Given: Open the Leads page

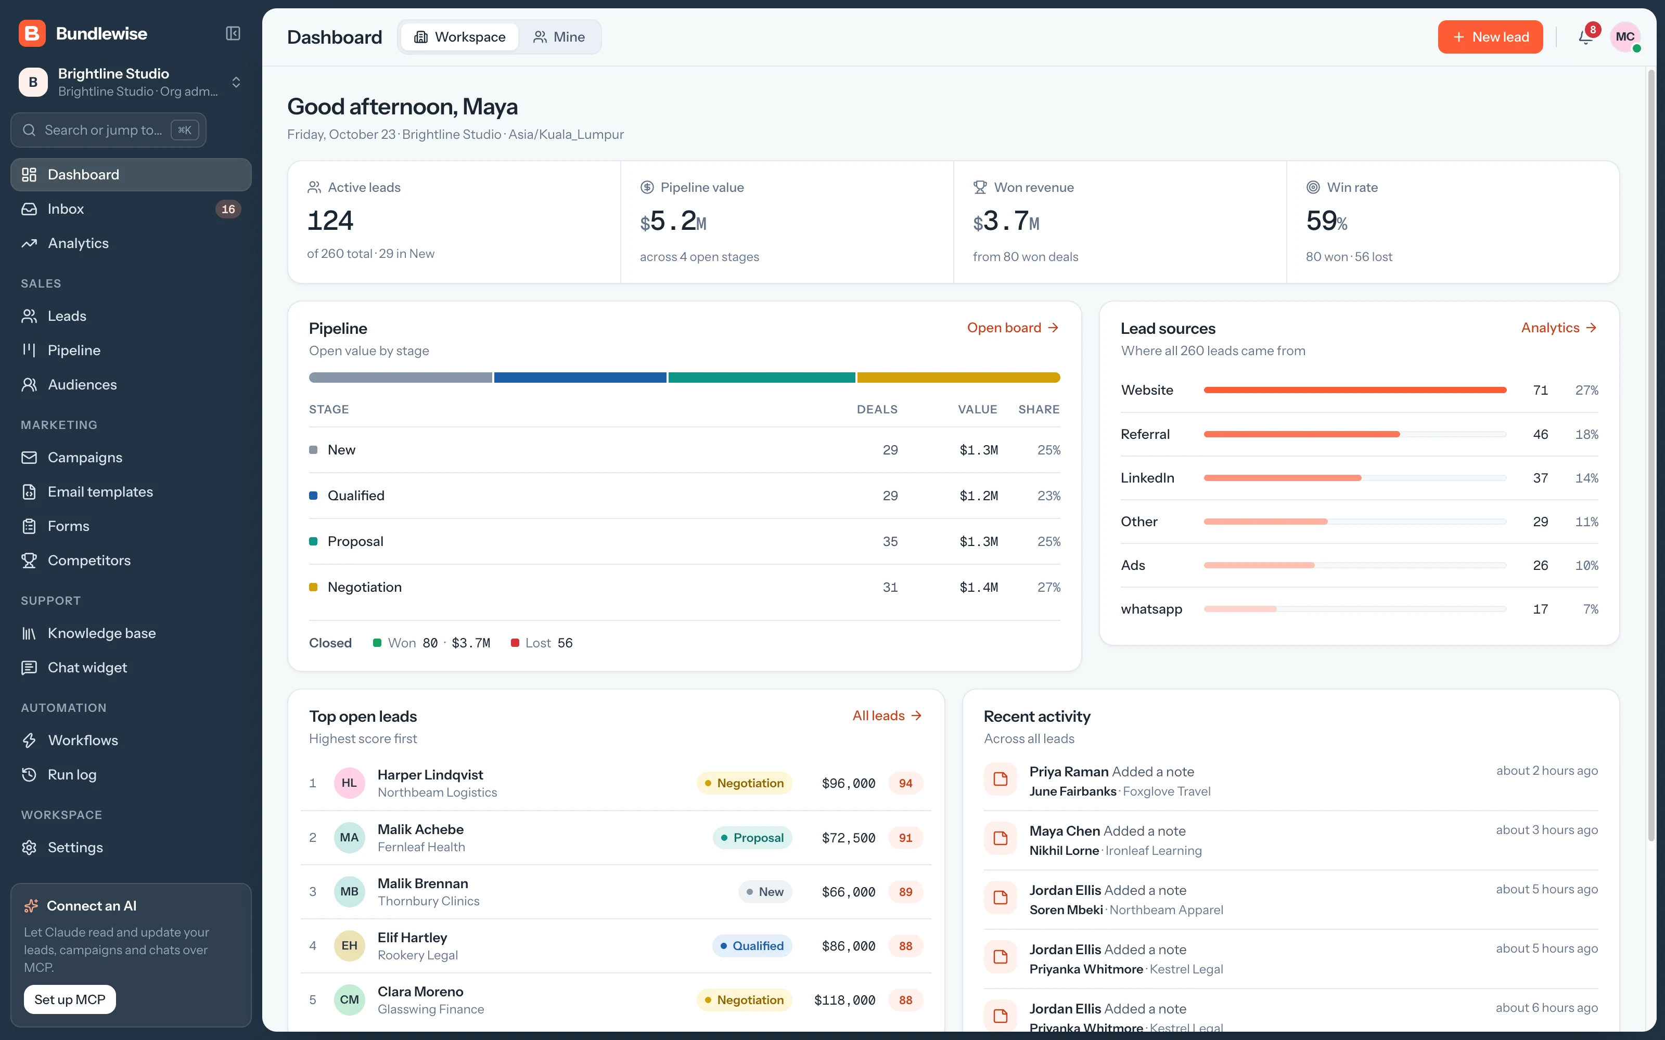Looking at the screenshot, I should (131, 316).
